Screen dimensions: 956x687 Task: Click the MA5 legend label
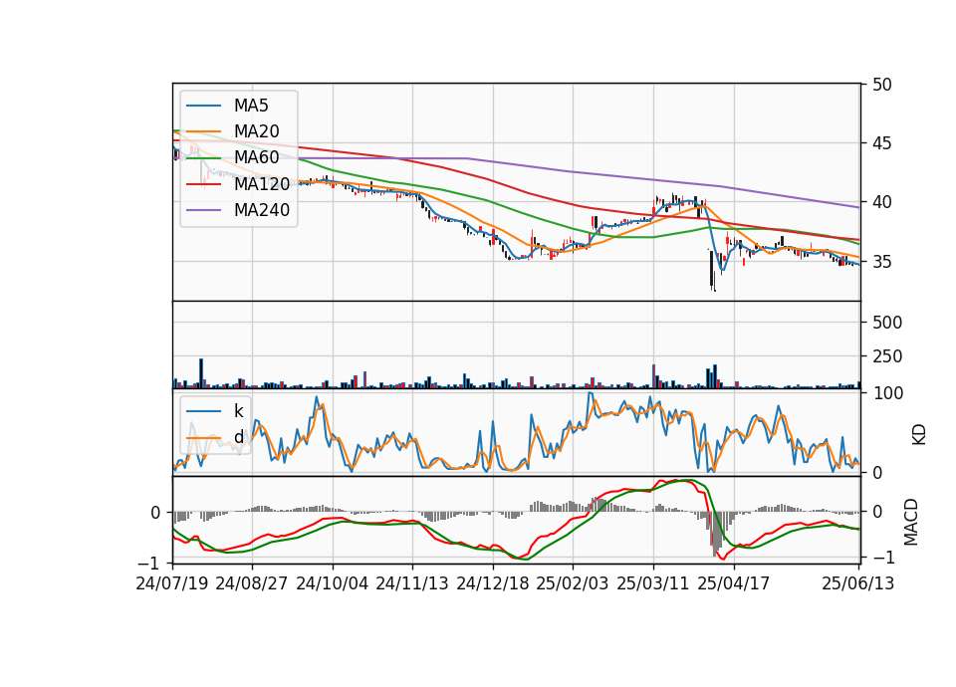[x=251, y=106]
